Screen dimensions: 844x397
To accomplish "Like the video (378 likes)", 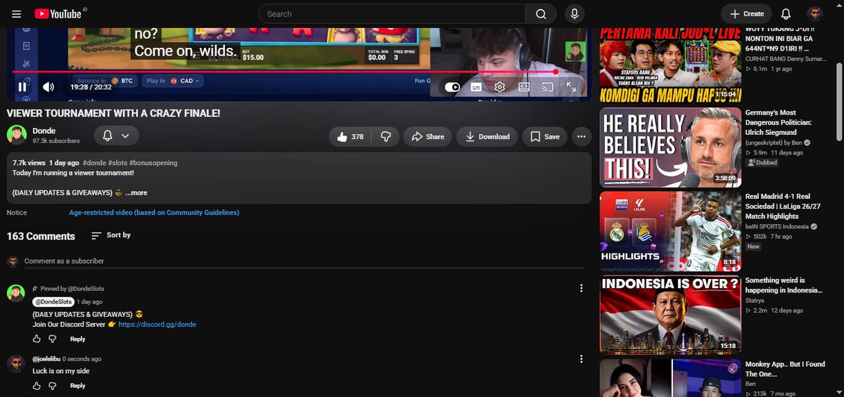I will coord(350,136).
